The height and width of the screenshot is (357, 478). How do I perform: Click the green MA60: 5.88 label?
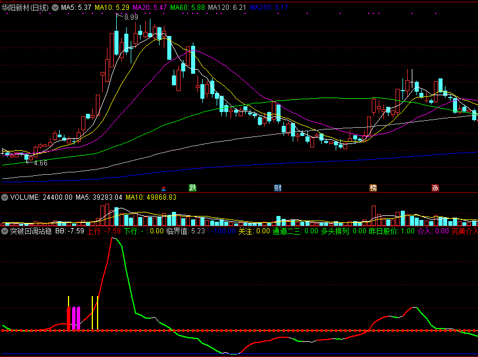(x=188, y=8)
